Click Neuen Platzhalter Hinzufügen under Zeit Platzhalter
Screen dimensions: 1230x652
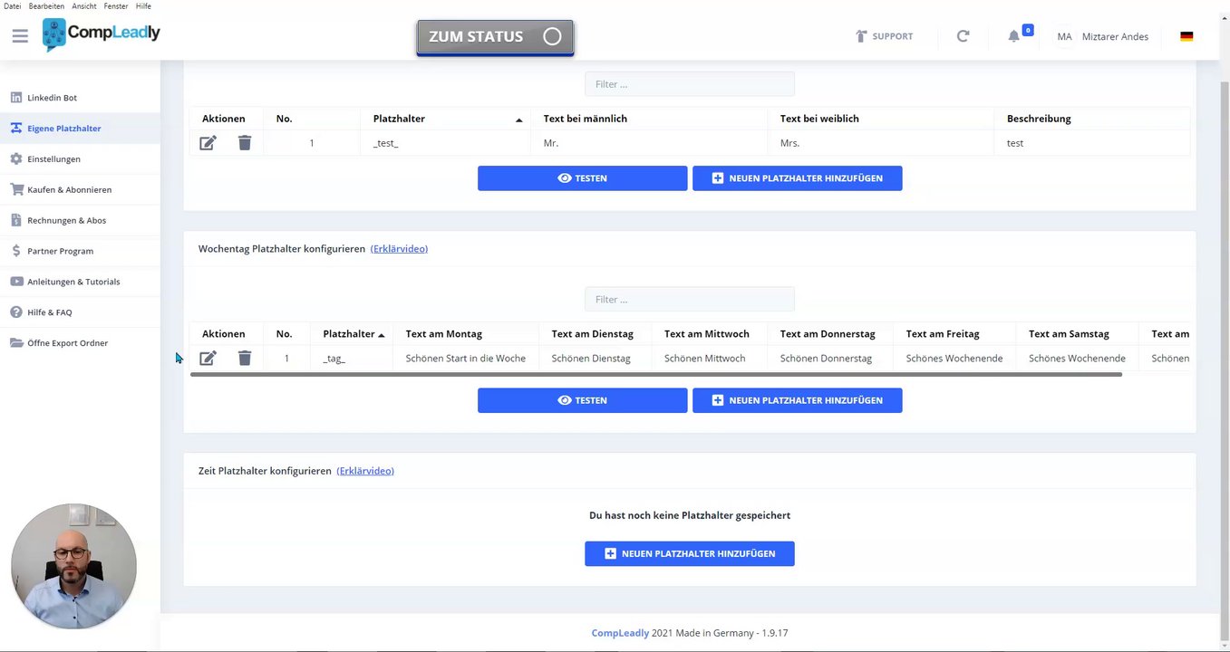(x=689, y=553)
